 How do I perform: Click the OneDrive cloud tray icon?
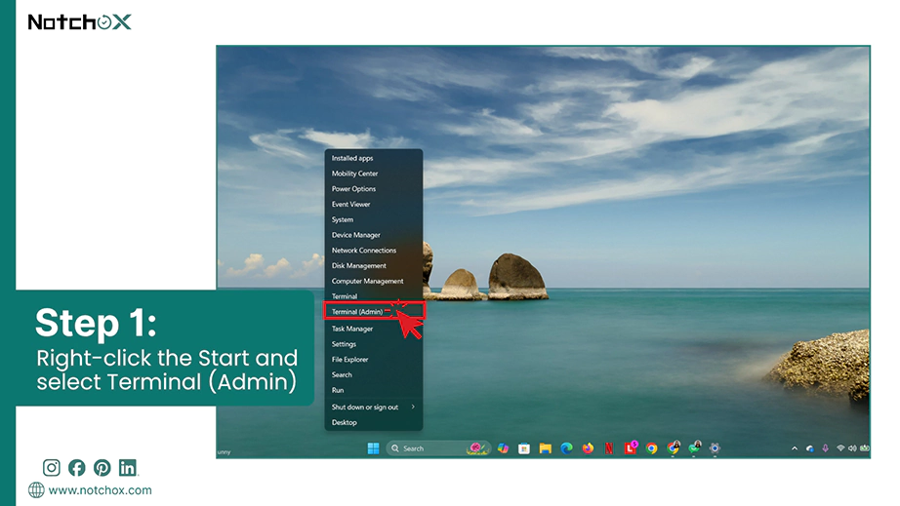pos(810,448)
